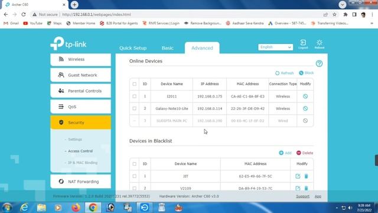The image size is (378, 213).
Task: Open Maps bookmark
Action: tap(54, 23)
